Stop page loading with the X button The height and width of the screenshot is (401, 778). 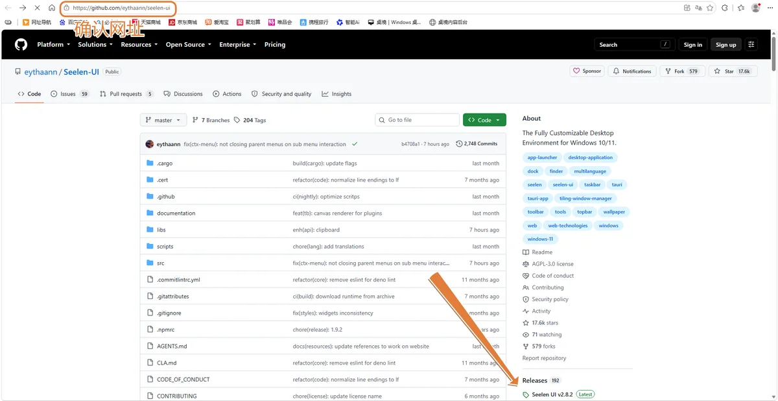tap(38, 8)
